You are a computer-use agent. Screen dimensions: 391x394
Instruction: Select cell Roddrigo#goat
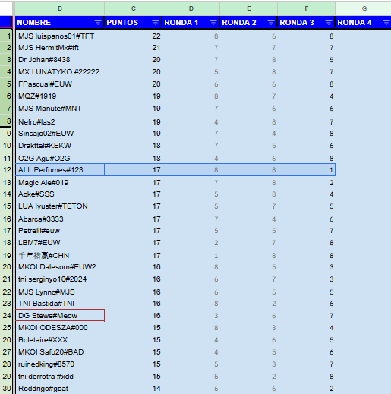coord(60,389)
